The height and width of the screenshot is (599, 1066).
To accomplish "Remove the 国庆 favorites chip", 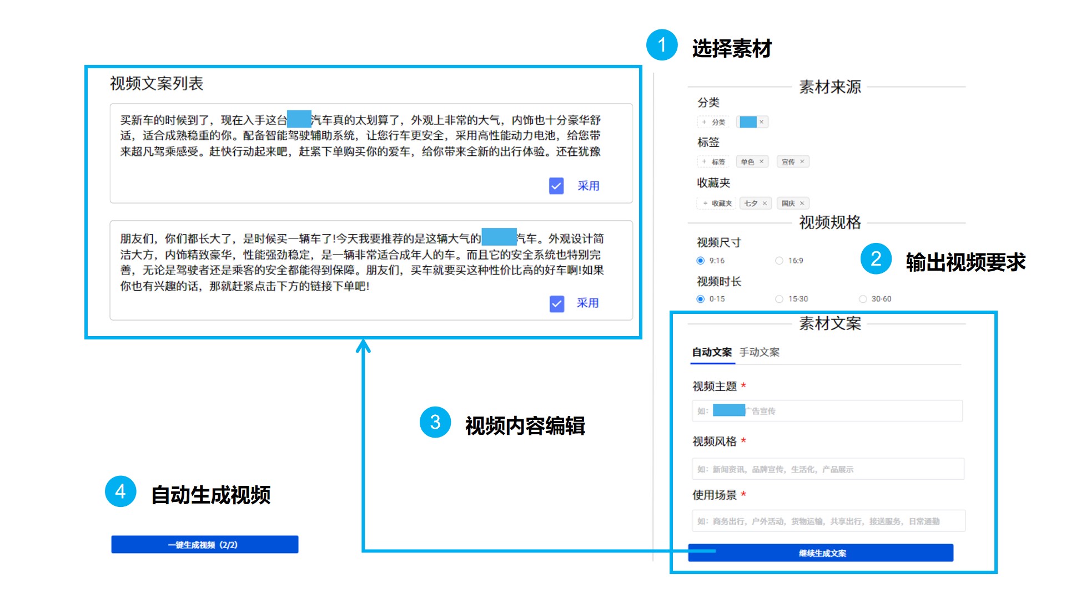I will tap(802, 203).
